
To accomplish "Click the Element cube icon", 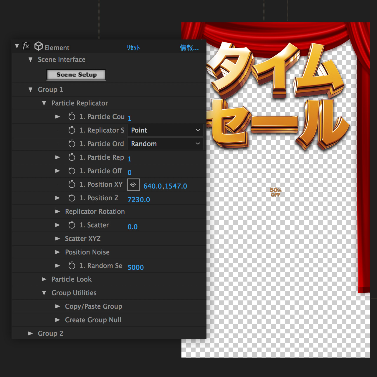I will (39, 46).
